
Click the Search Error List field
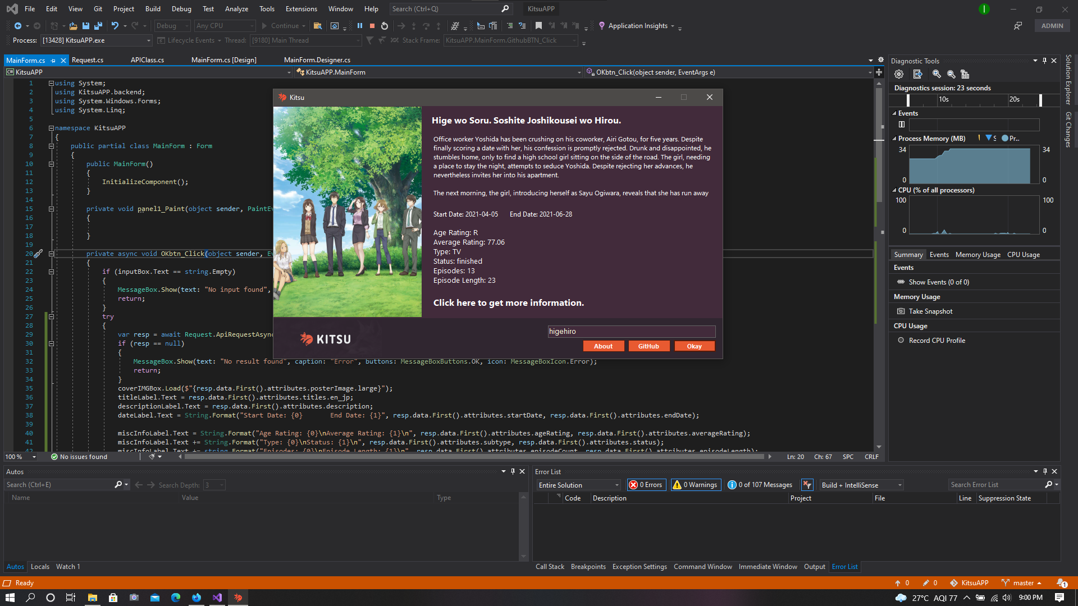pos(996,485)
